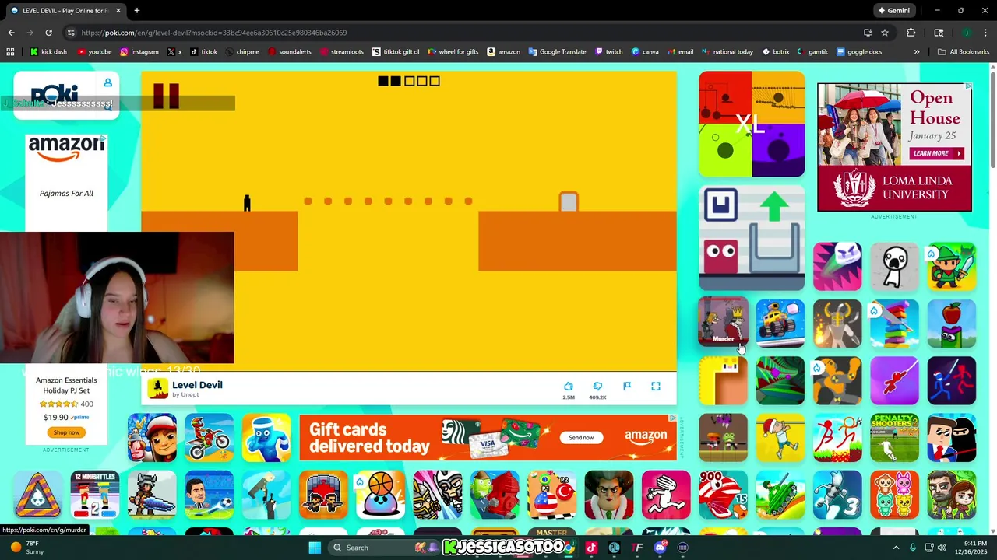Open the soundalerts bookmark
Viewport: 997px width, 560px height.
click(x=291, y=52)
